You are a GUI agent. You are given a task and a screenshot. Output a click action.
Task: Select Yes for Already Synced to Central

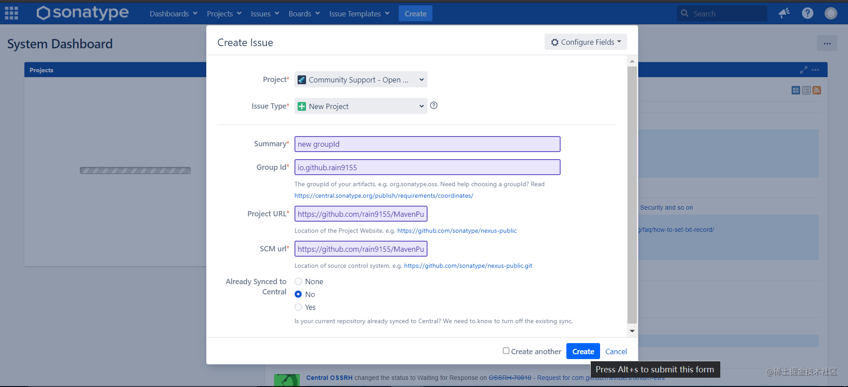click(x=298, y=307)
